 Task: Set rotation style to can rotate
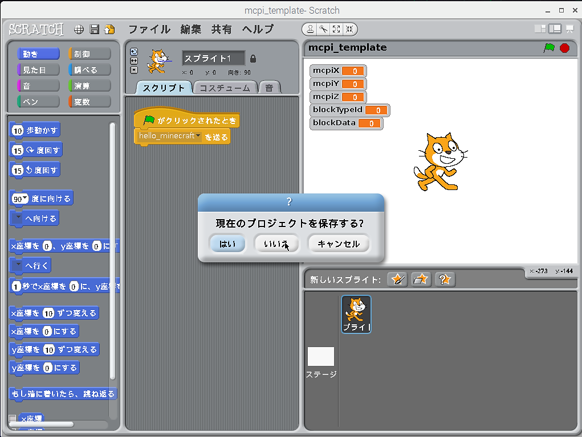134,52
